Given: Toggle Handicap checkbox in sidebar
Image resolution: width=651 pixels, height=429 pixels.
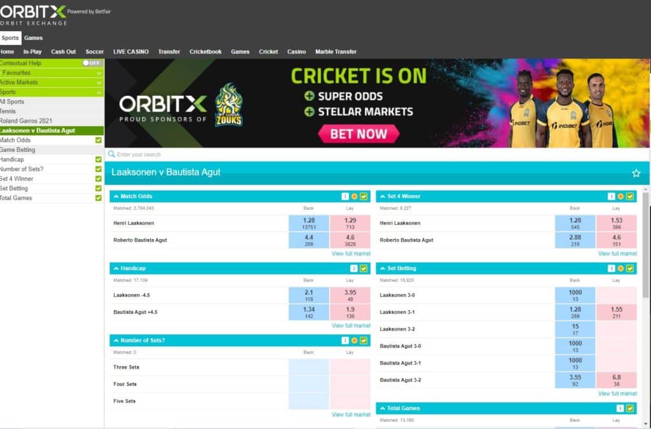Looking at the screenshot, I should pyautogui.click(x=99, y=160).
